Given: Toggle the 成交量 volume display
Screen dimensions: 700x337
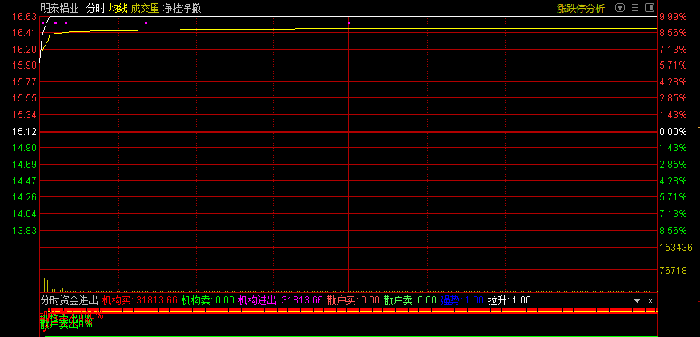Looking at the screenshot, I should pos(146,8).
